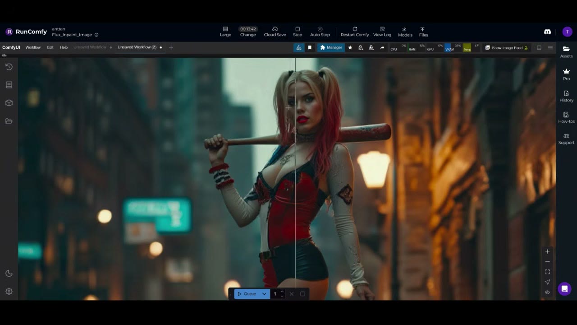The height and width of the screenshot is (325, 577).
Task: Zoom out on the canvas
Action: (547, 262)
